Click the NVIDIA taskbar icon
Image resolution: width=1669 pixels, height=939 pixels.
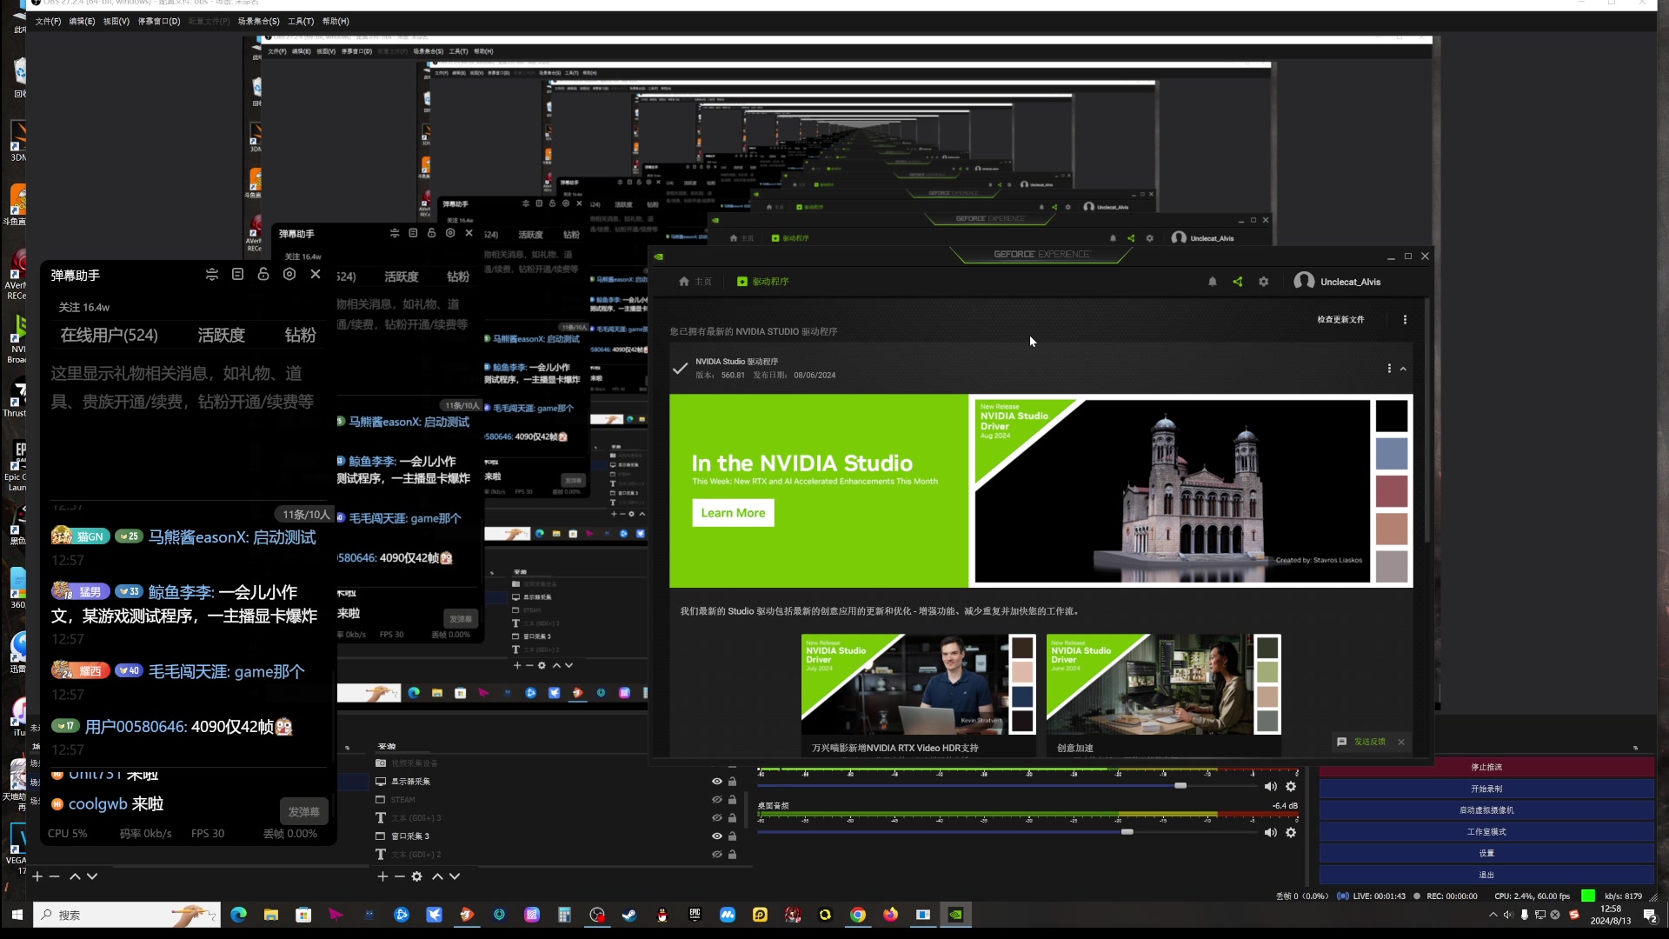pos(955,915)
